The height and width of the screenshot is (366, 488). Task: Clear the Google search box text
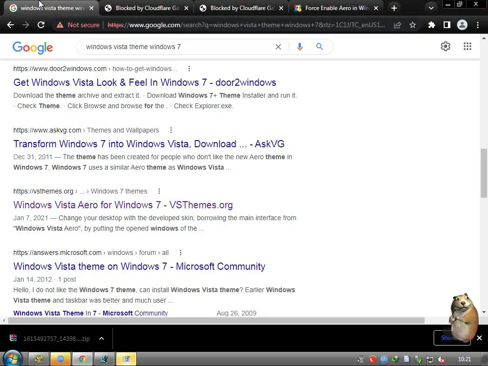coord(278,47)
